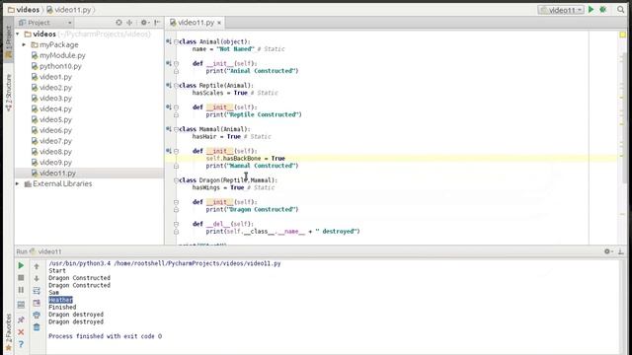Close the video11.py editor tab
This screenshot has width=632, height=355.
tap(219, 23)
